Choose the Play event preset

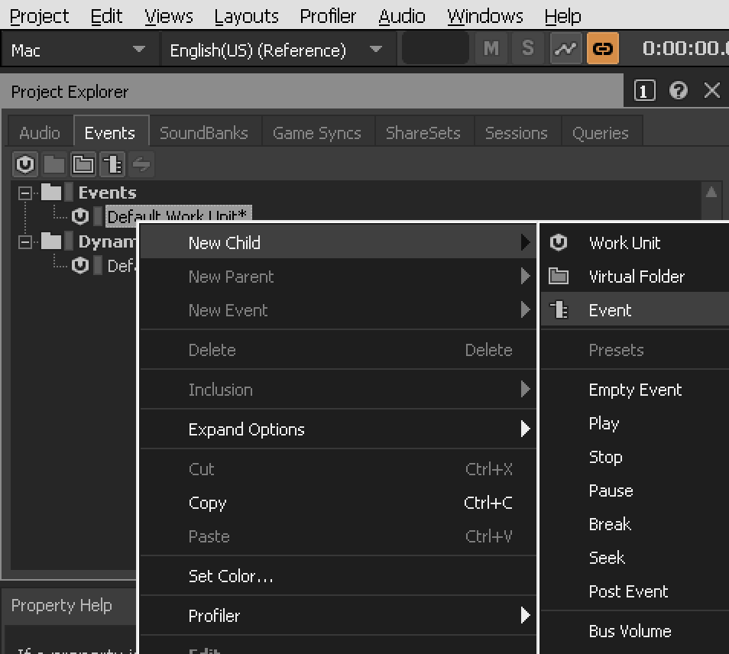click(x=634, y=423)
